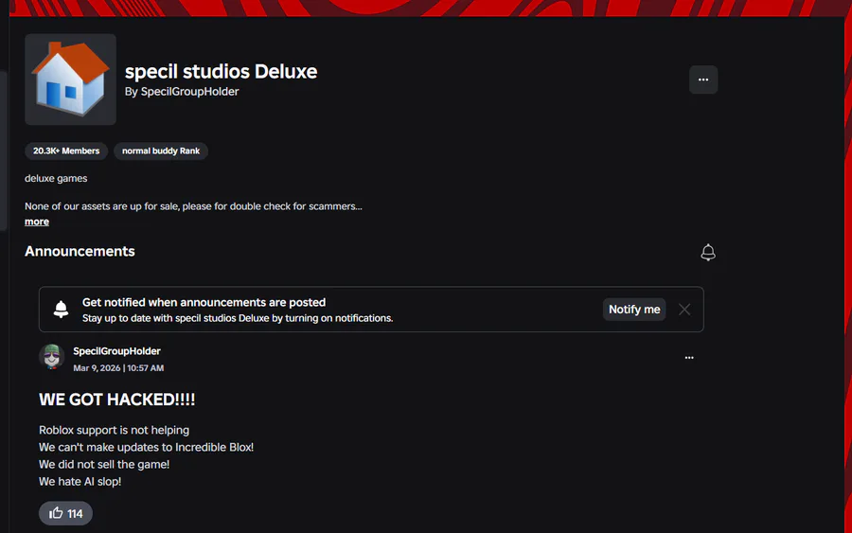Image resolution: width=852 pixels, height=533 pixels.
Task: Open the announcement post three-dot menu
Action: (689, 358)
